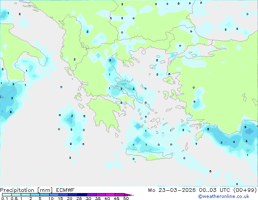Click the "10" legend scale label
Viewport: 258px width, 200px height.
click(51, 198)
